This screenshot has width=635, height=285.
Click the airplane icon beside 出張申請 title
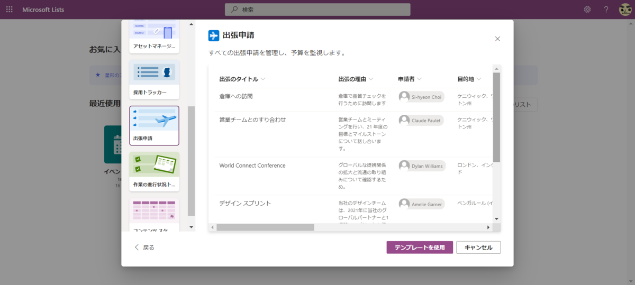click(214, 35)
